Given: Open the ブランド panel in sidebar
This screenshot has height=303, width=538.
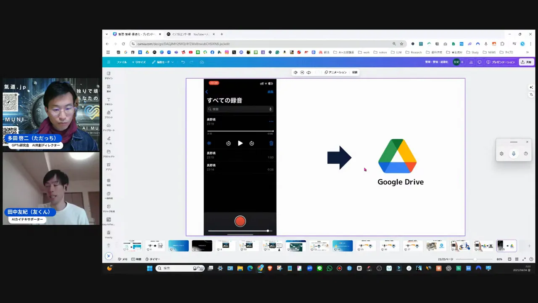Looking at the screenshot, I should pos(108,114).
